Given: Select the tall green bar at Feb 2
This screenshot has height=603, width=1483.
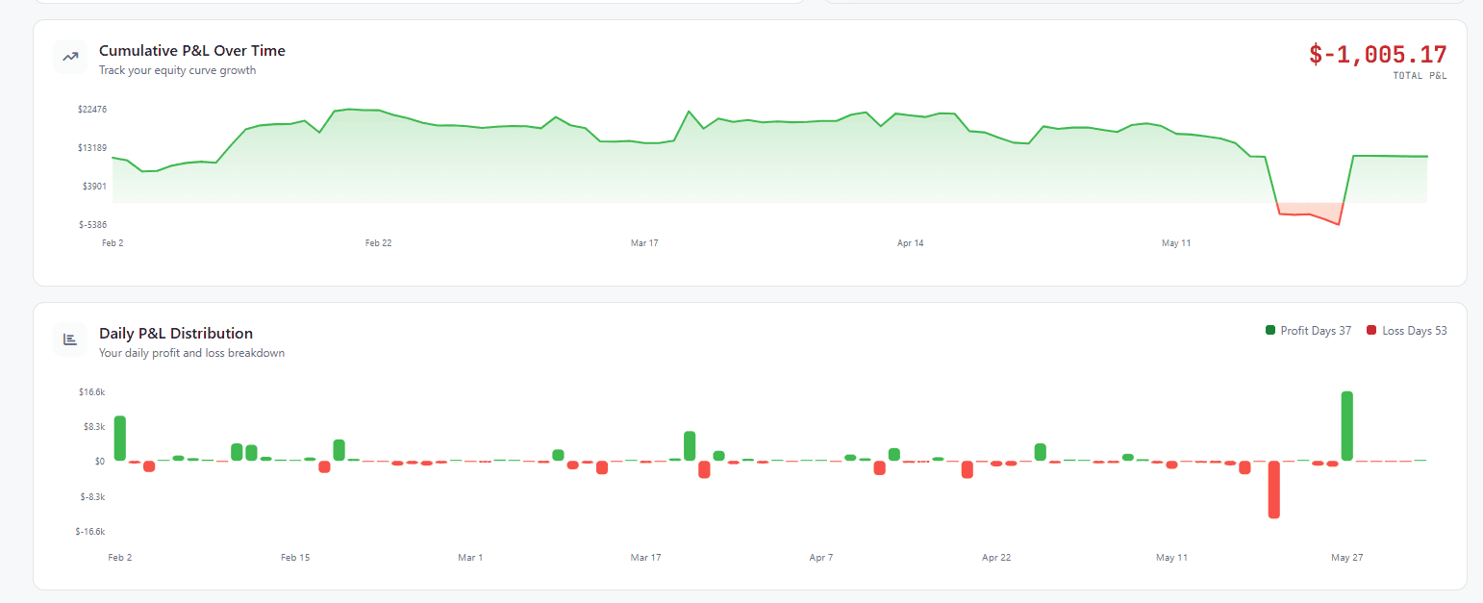Looking at the screenshot, I should click(x=120, y=439).
